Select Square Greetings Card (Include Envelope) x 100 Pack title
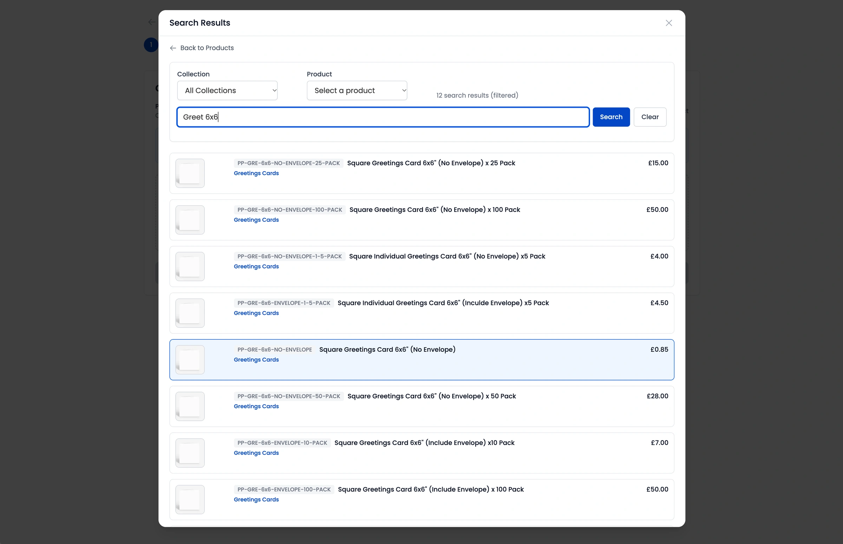The height and width of the screenshot is (544, 843). click(431, 489)
